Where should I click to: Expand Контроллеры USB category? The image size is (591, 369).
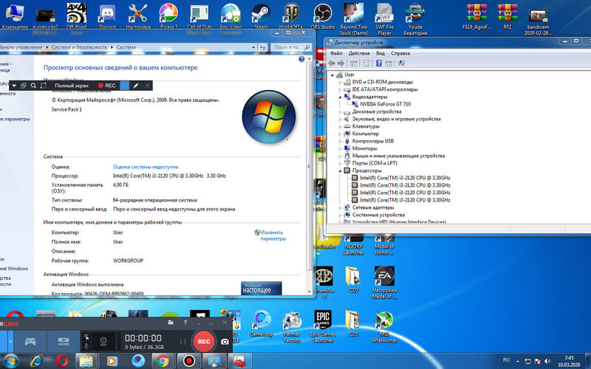pos(340,141)
